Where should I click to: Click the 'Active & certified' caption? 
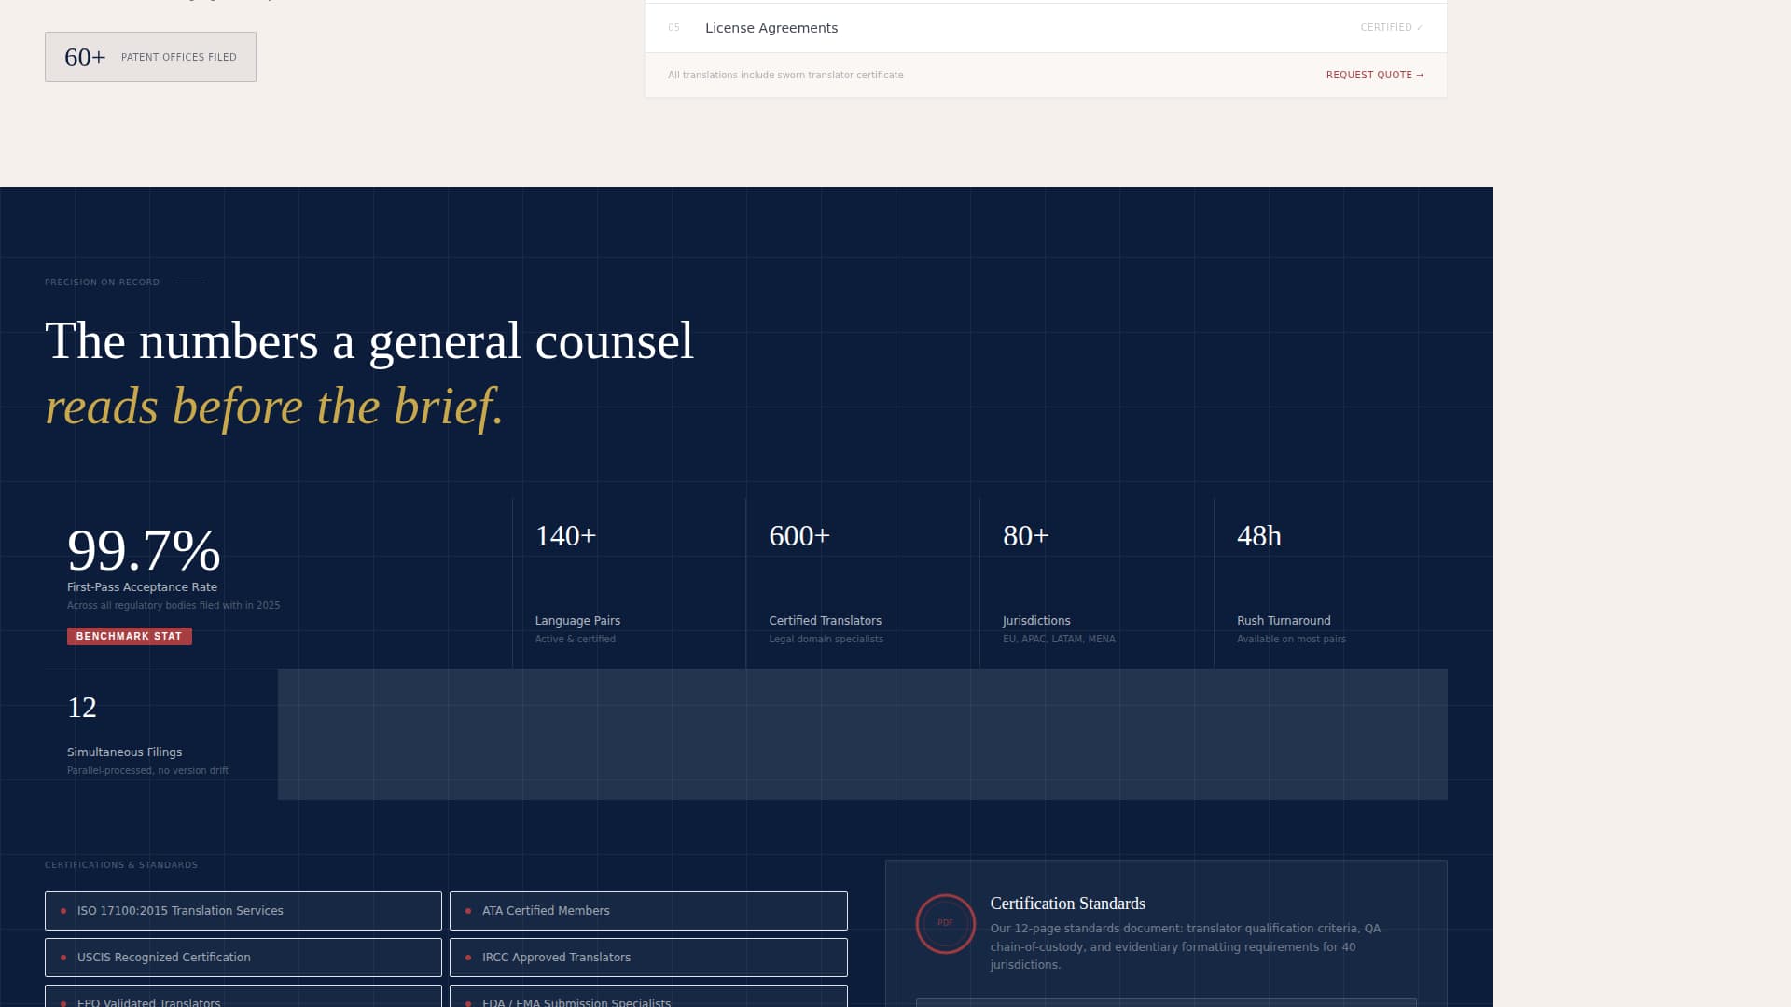pyautogui.click(x=575, y=640)
